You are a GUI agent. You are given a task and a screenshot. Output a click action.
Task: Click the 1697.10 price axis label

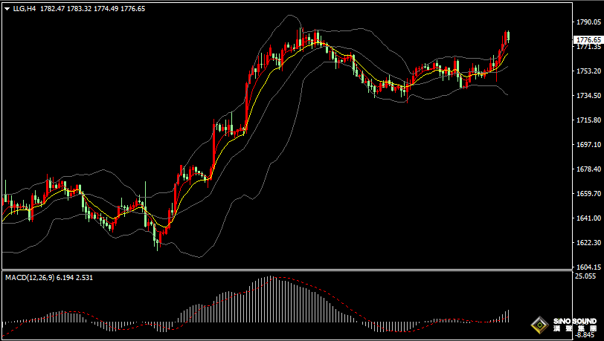(x=588, y=145)
